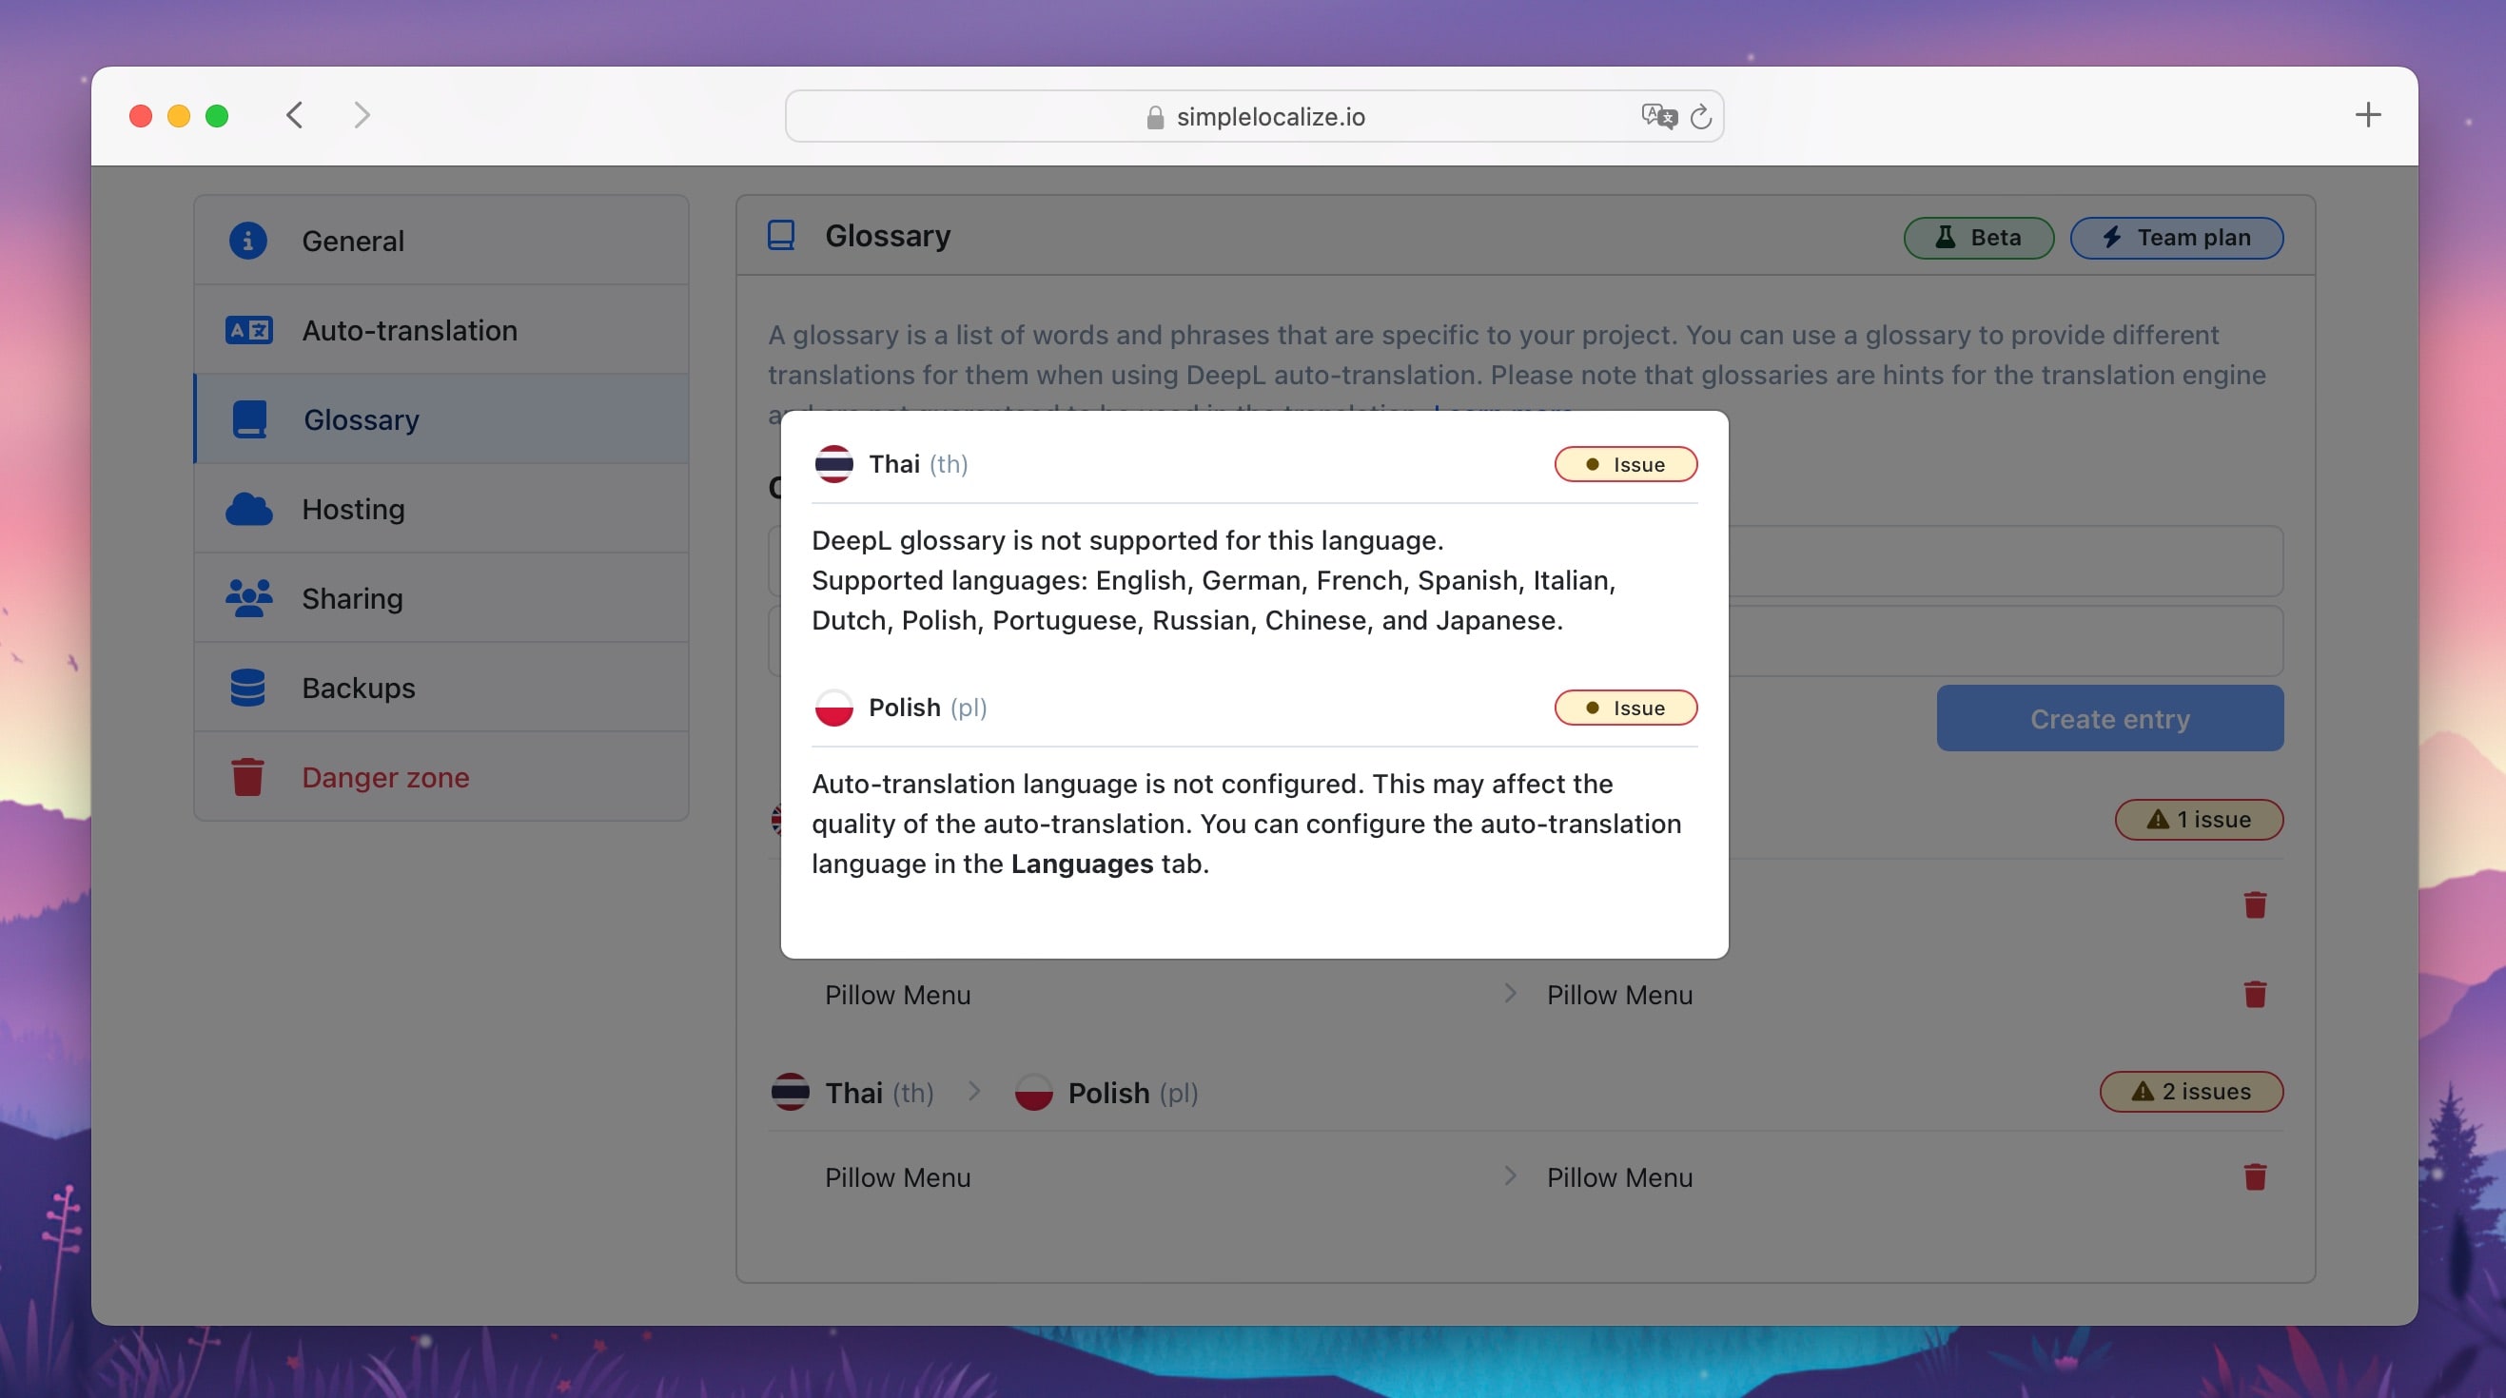The image size is (2506, 1398).
Task: Select the Glossary sidebar item
Action: coord(441,419)
